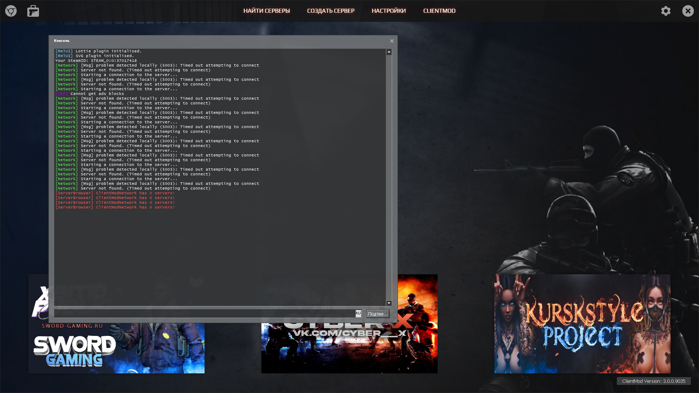The image size is (699, 393).
Task: Click the console vertical scrollbar track
Action: click(389, 178)
